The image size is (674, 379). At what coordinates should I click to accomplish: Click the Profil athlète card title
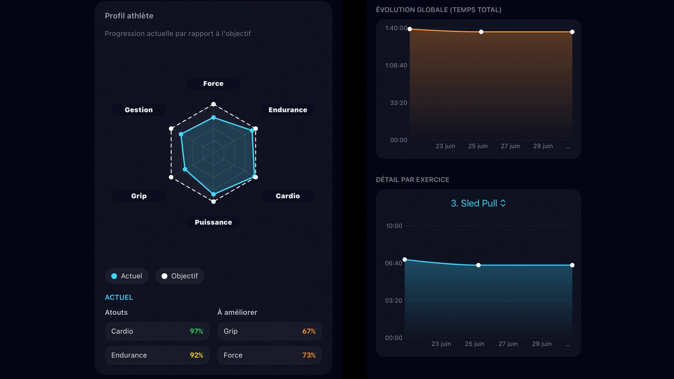click(129, 16)
